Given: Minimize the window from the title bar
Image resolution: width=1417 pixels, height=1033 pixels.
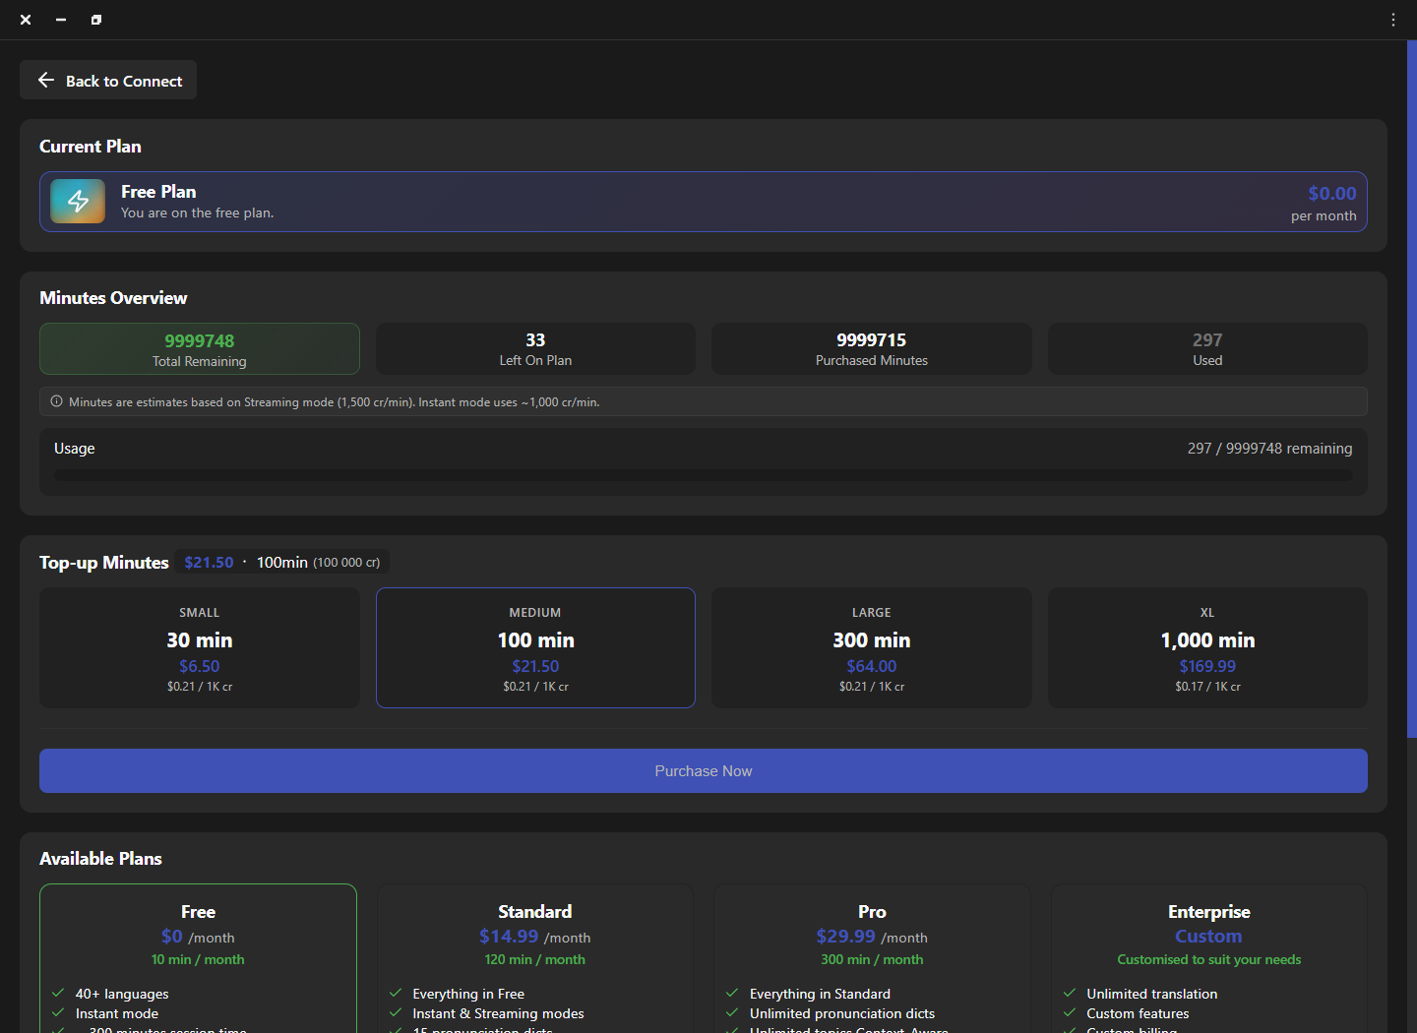Looking at the screenshot, I should click(x=61, y=20).
